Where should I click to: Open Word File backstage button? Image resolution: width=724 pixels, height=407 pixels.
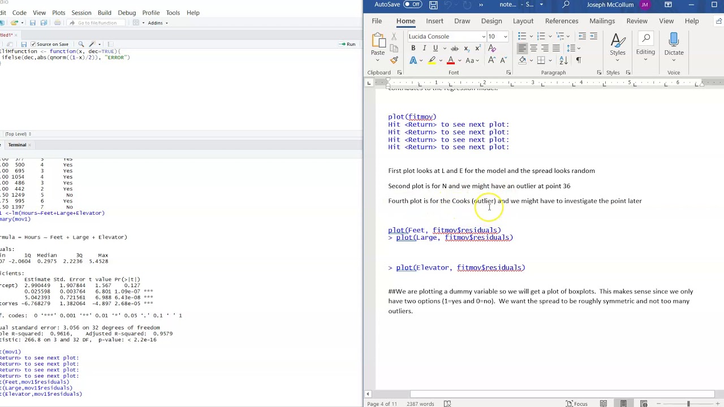pyautogui.click(x=377, y=21)
